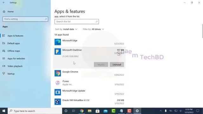Click the Apps list vertical scrollbar
203x114 pixels.
pos(202,31)
